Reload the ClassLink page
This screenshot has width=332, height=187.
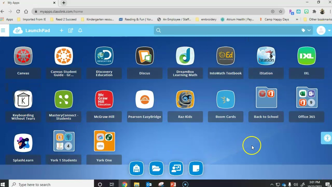[18, 11]
